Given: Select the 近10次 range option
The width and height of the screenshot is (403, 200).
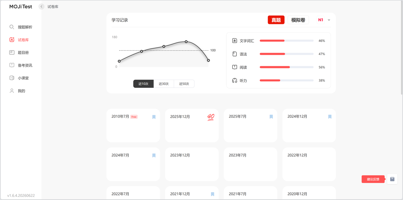Looking at the screenshot, I should click(x=143, y=84).
